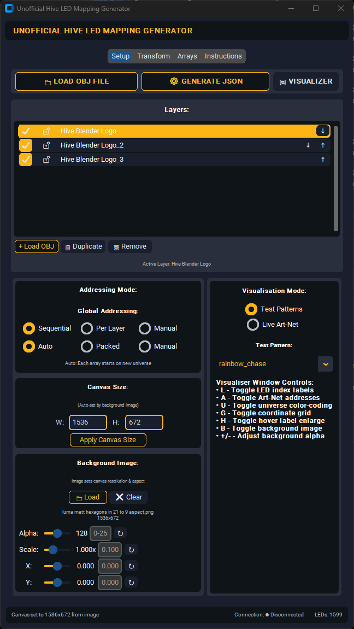Image resolution: width=354 pixels, height=629 pixels.
Task: Open the rainbow_chase test pattern dropdown arrow
Action: (326, 364)
